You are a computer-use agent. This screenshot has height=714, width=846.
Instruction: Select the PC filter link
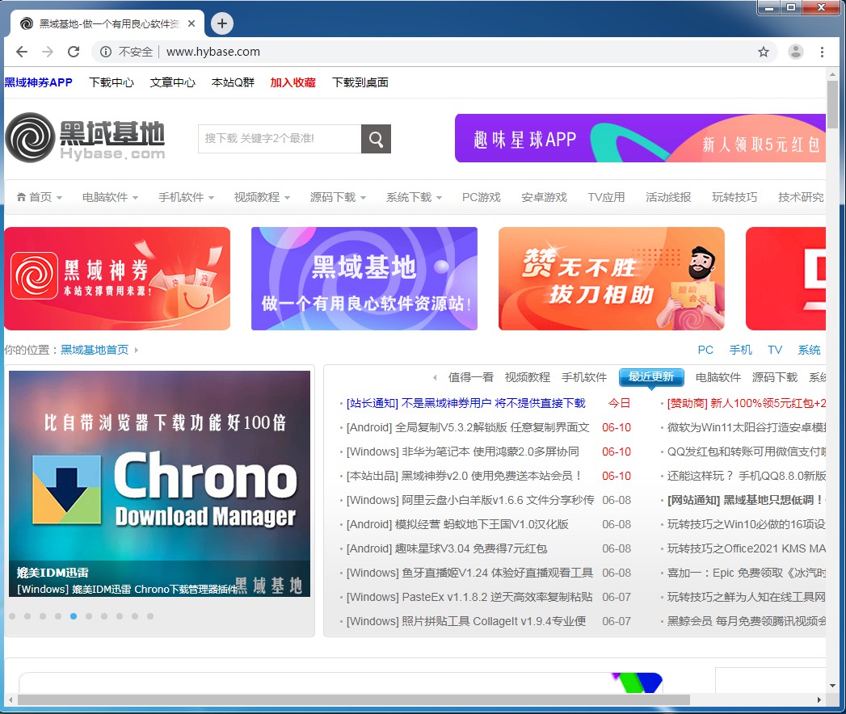click(x=705, y=350)
